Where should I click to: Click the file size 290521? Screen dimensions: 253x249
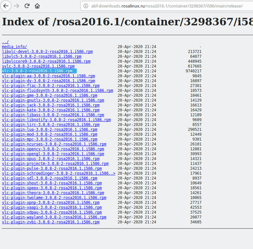(x=195, y=129)
